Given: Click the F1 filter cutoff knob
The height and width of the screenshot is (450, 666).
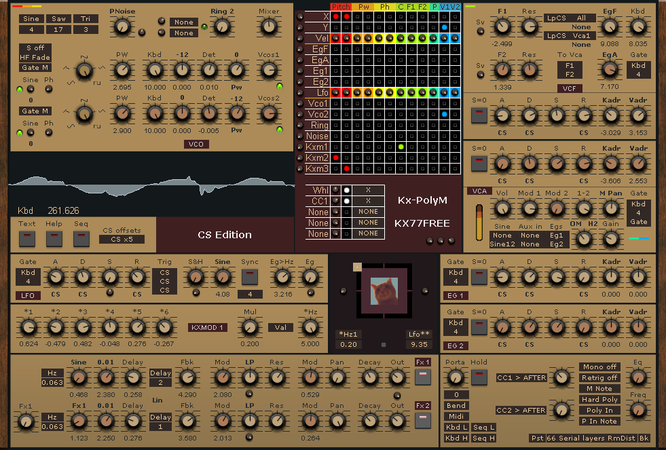Looking at the screenshot, I should 502,27.
